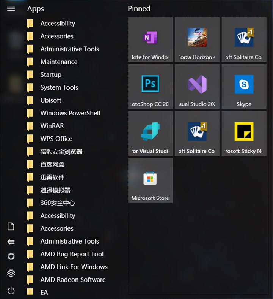Image resolution: width=273 pixels, height=299 pixels.
Task: Open the AMD Bug Report Tool folder
Action: [65, 254]
